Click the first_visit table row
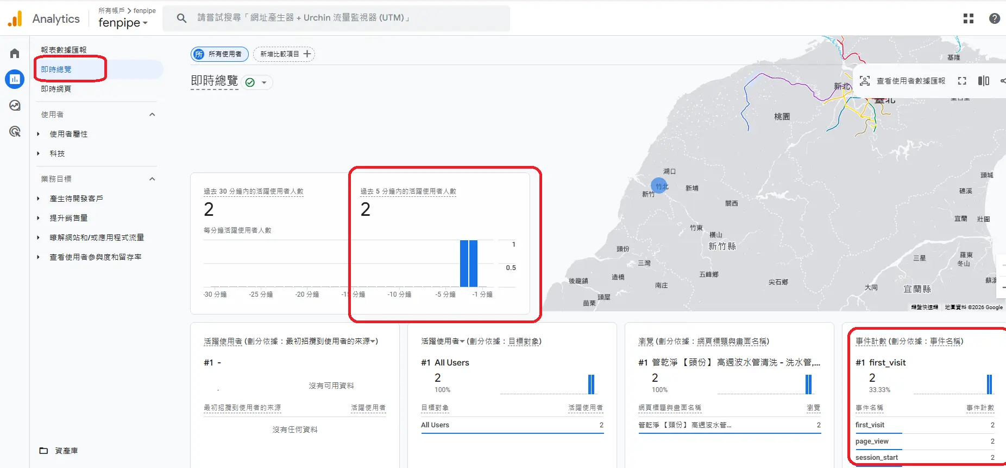1006x468 pixels. point(925,425)
